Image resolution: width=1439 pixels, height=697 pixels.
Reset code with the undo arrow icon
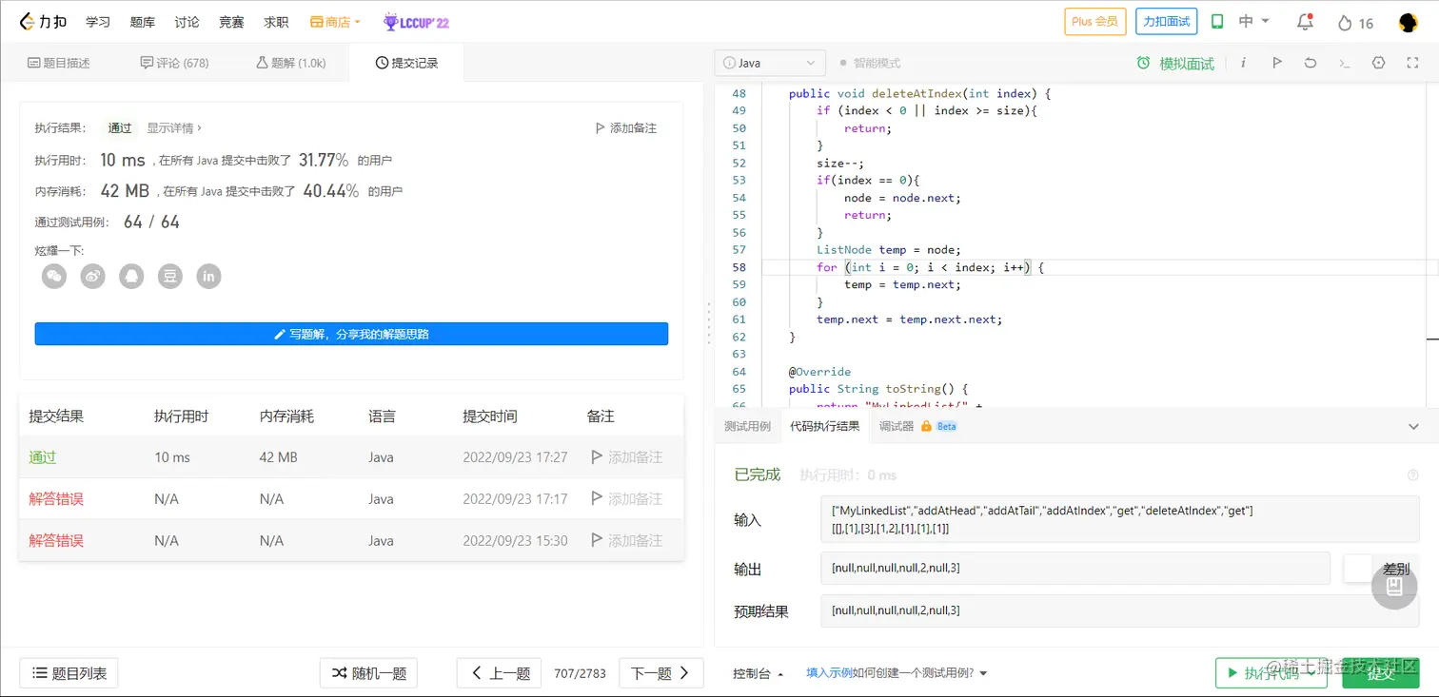[x=1311, y=63]
